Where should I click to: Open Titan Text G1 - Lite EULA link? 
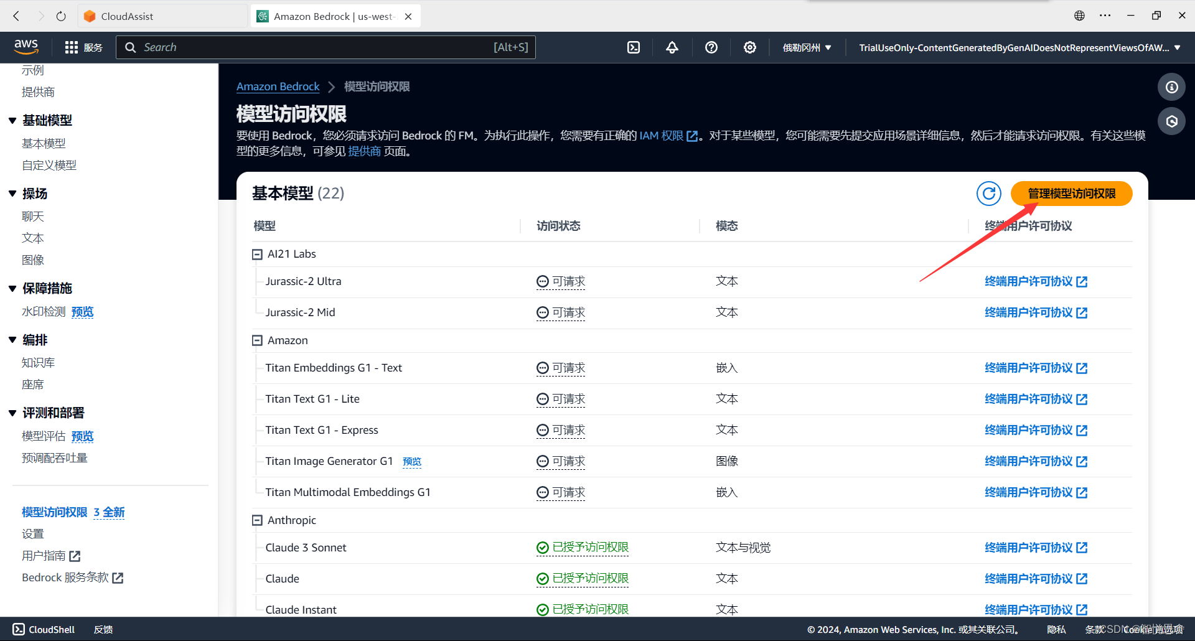[1036, 399]
